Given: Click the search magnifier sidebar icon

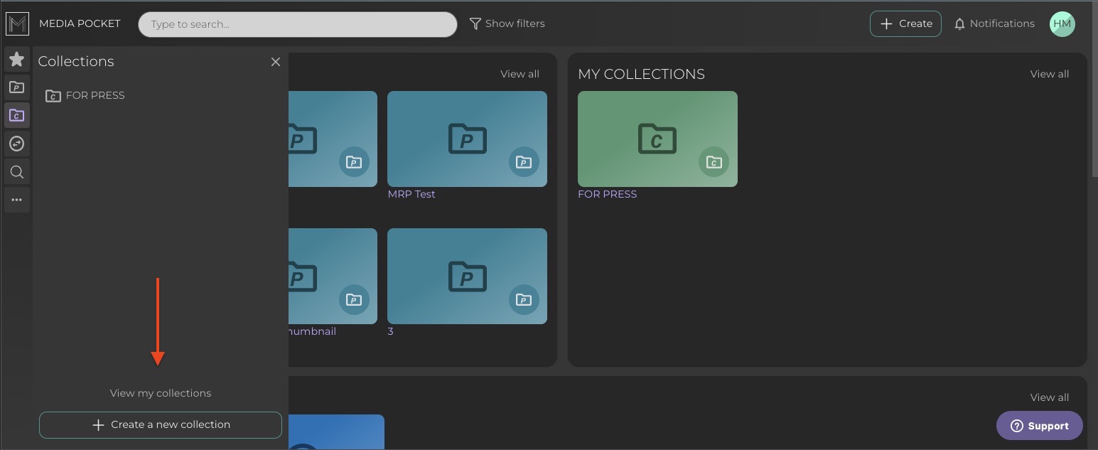Looking at the screenshot, I should coord(17,172).
